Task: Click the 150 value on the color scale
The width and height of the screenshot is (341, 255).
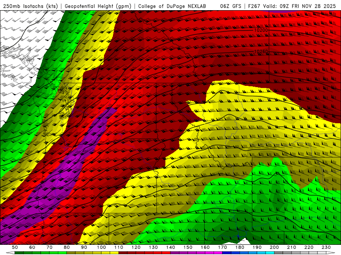Action: click(188, 247)
